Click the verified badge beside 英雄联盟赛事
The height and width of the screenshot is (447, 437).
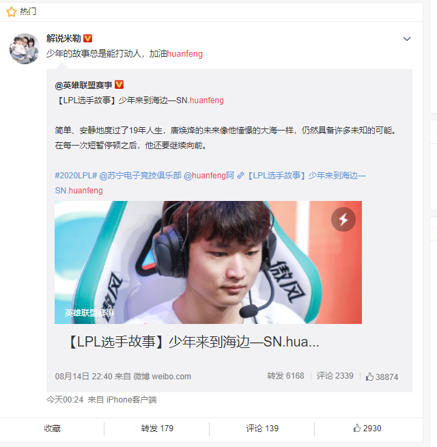click(x=119, y=85)
